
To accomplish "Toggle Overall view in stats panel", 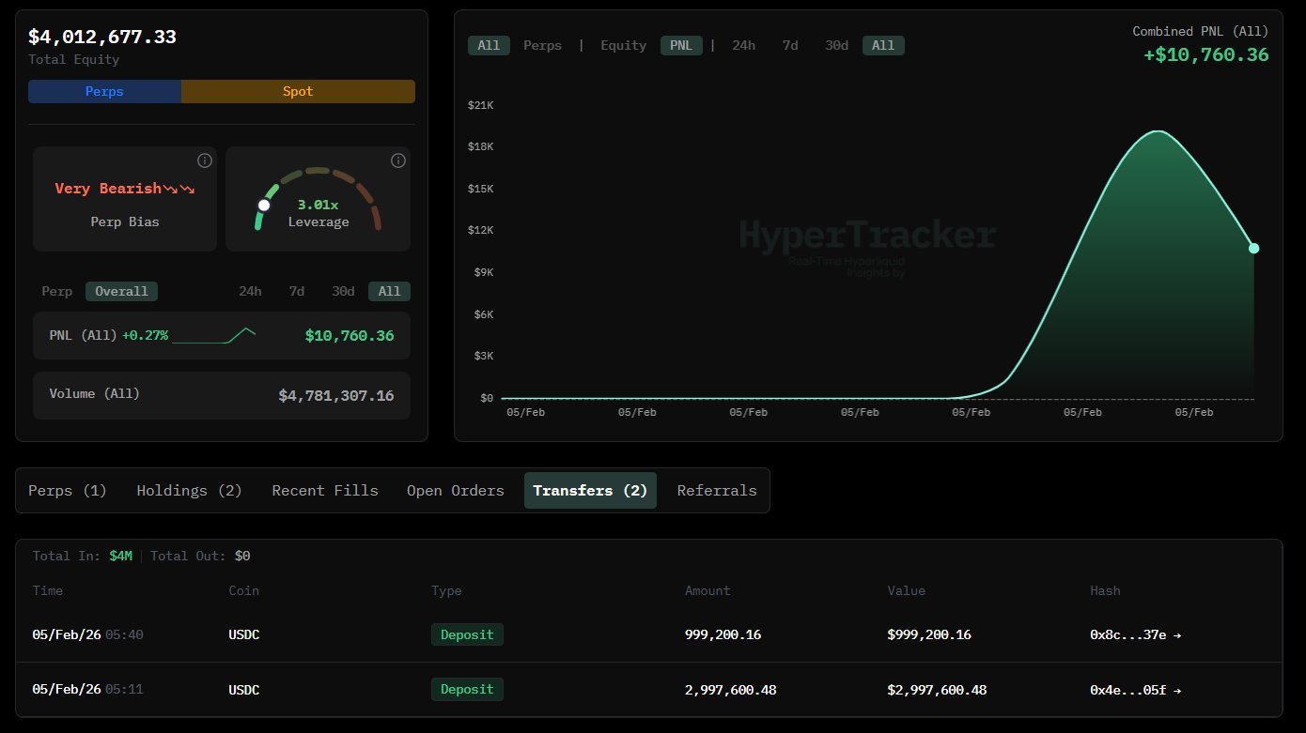I will pos(121,291).
